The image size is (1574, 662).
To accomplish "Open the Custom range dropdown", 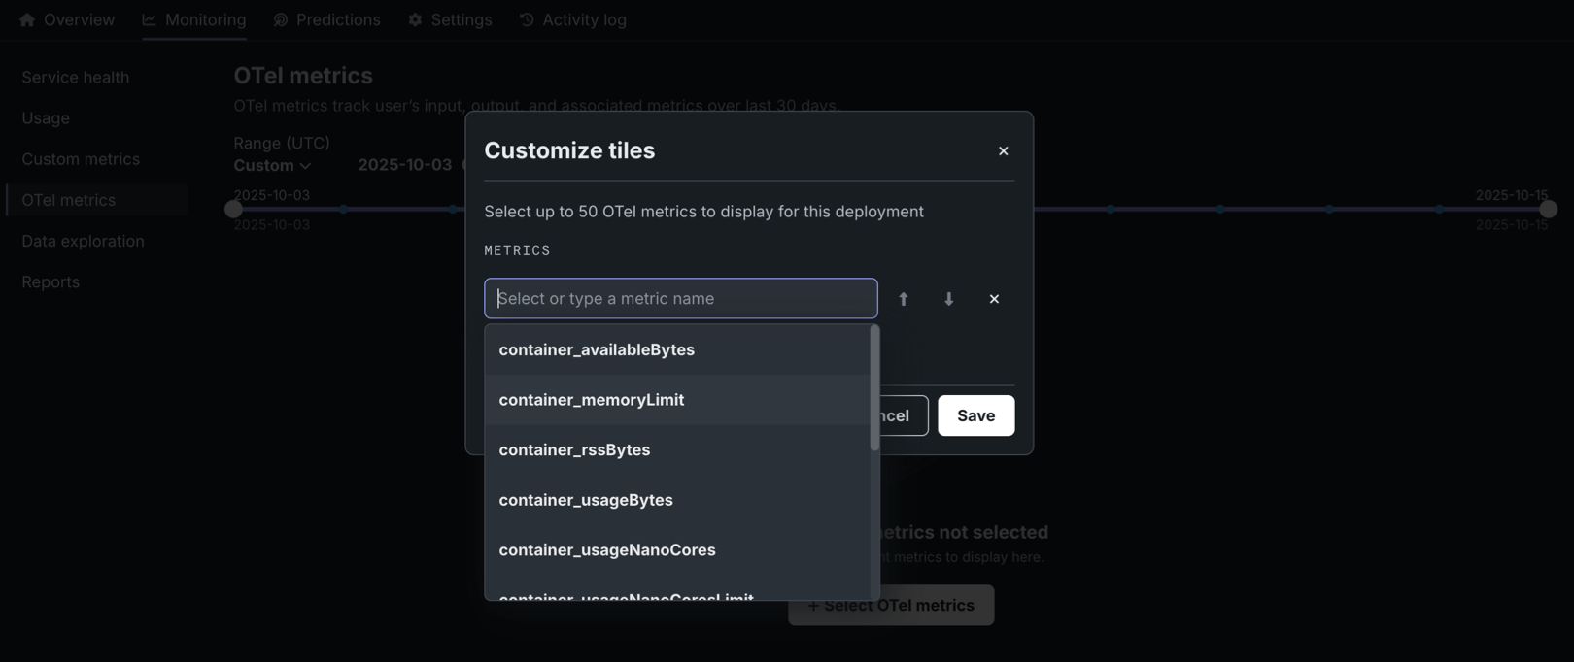I will tap(272, 166).
